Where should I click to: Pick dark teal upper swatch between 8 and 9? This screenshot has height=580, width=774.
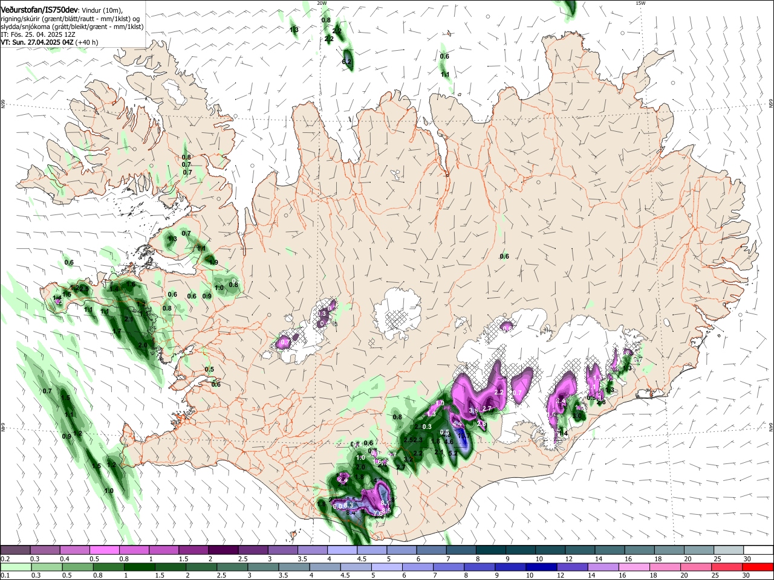(490, 550)
